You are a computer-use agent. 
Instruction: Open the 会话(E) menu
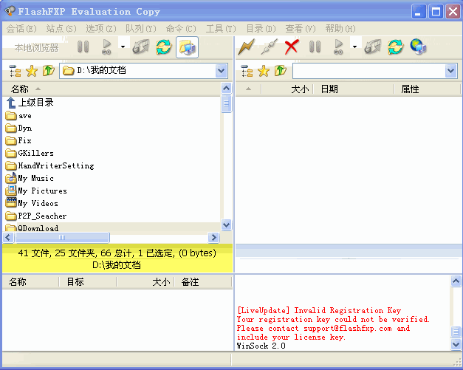pos(21,29)
